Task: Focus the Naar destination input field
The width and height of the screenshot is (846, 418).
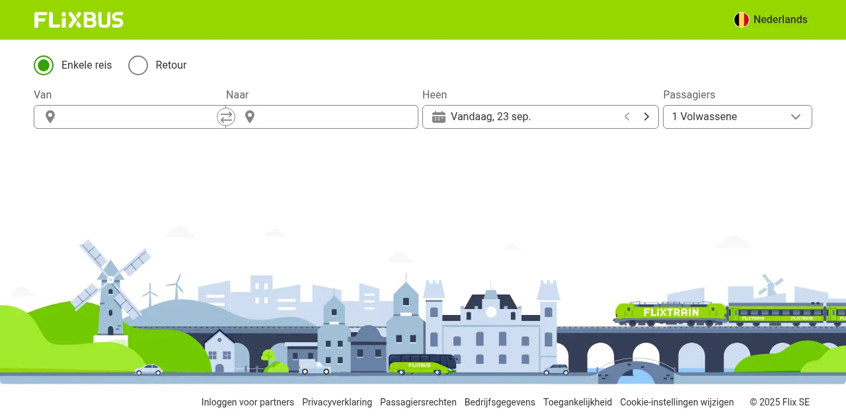Action: [322, 117]
